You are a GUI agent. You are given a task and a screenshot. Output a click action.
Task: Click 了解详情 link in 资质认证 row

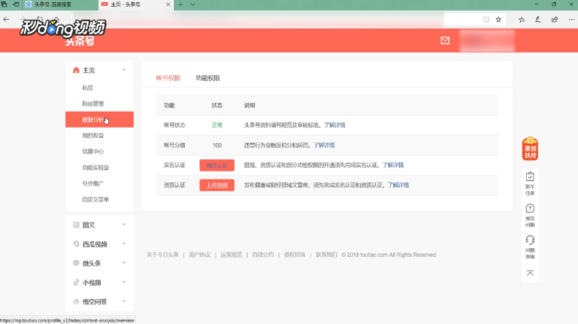point(398,185)
